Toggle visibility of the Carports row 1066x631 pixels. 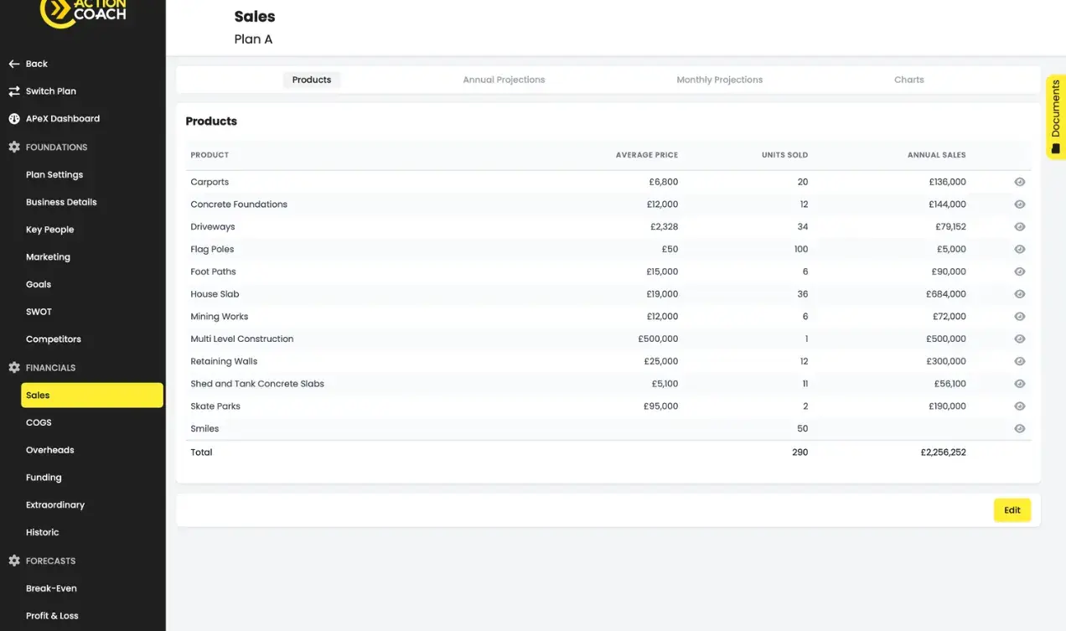[1020, 182]
